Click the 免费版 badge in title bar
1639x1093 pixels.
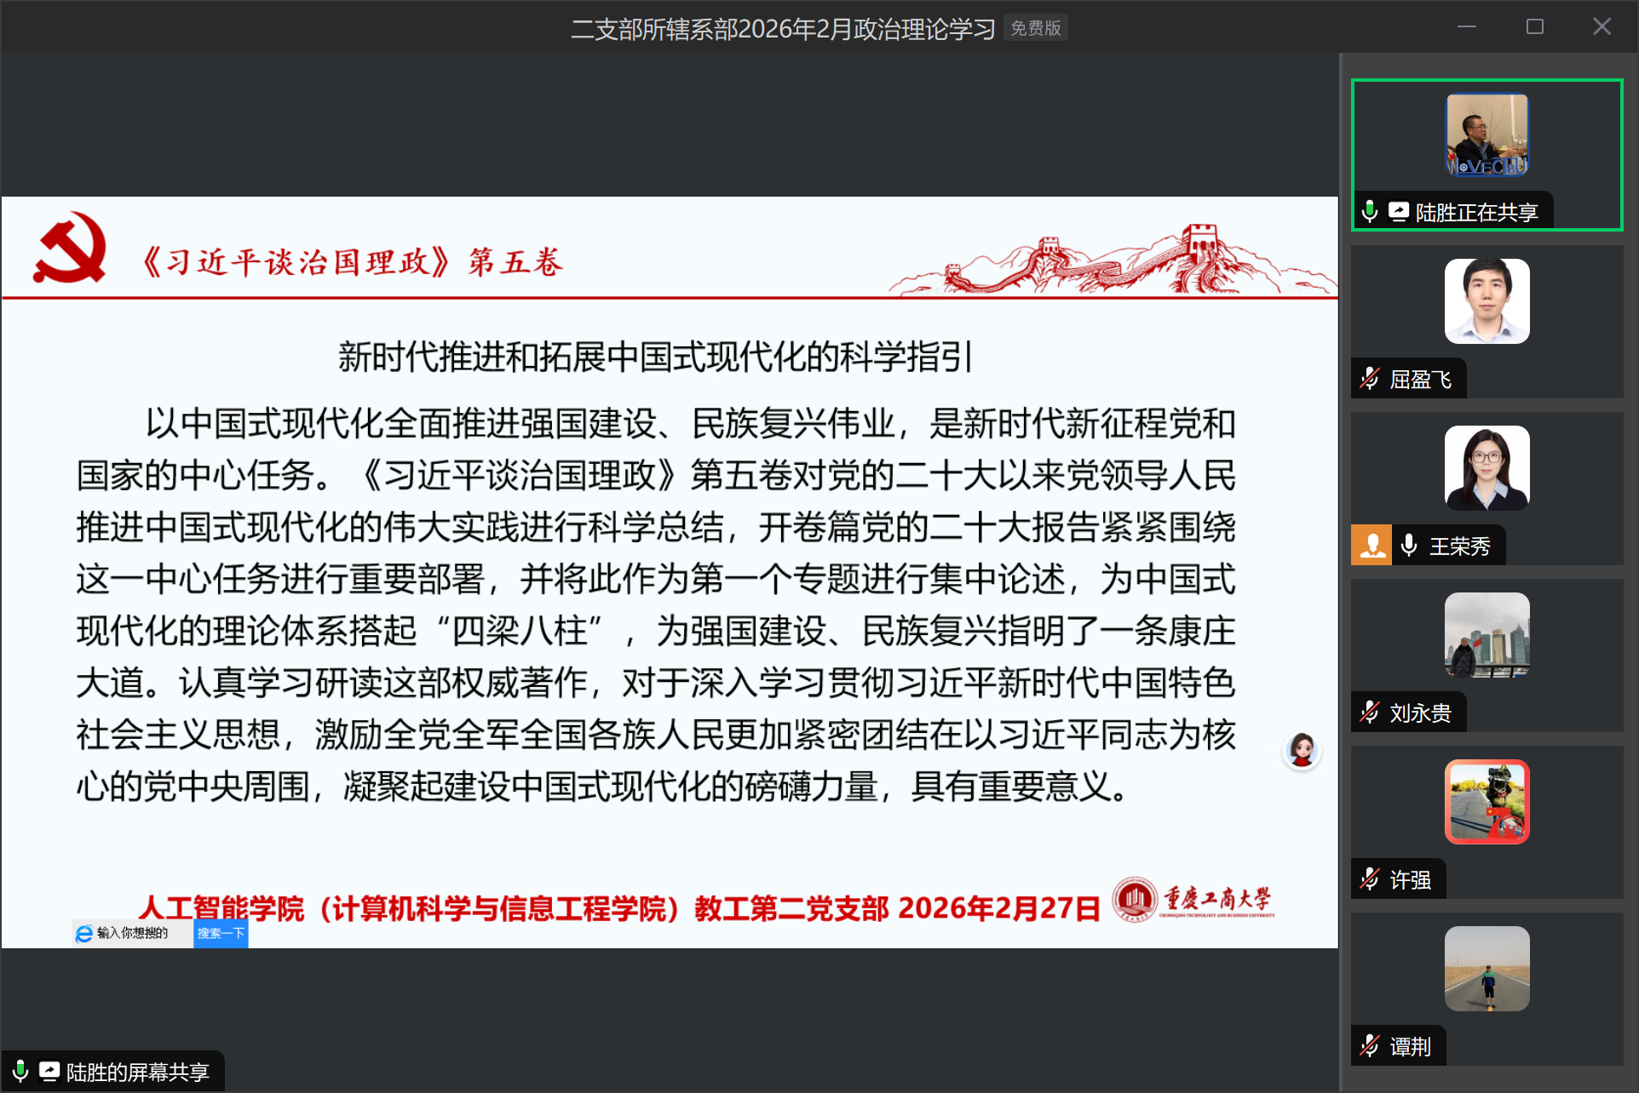pyautogui.click(x=1035, y=28)
